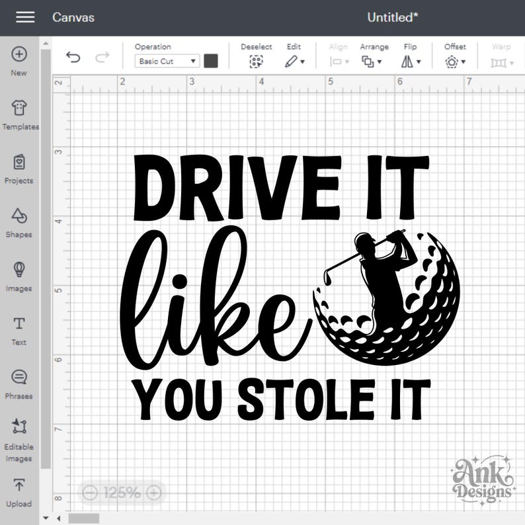
Task: Open the Offset dropdown
Action: click(455, 61)
